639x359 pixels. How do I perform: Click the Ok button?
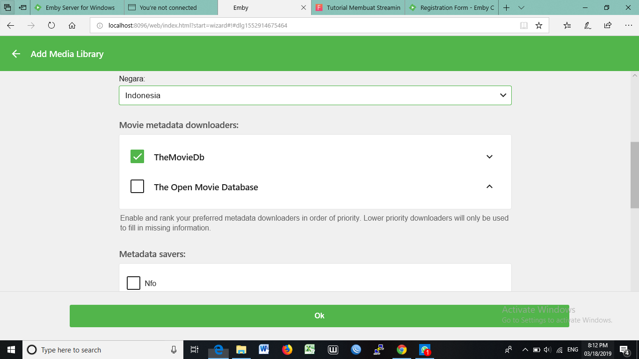tap(319, 316)
